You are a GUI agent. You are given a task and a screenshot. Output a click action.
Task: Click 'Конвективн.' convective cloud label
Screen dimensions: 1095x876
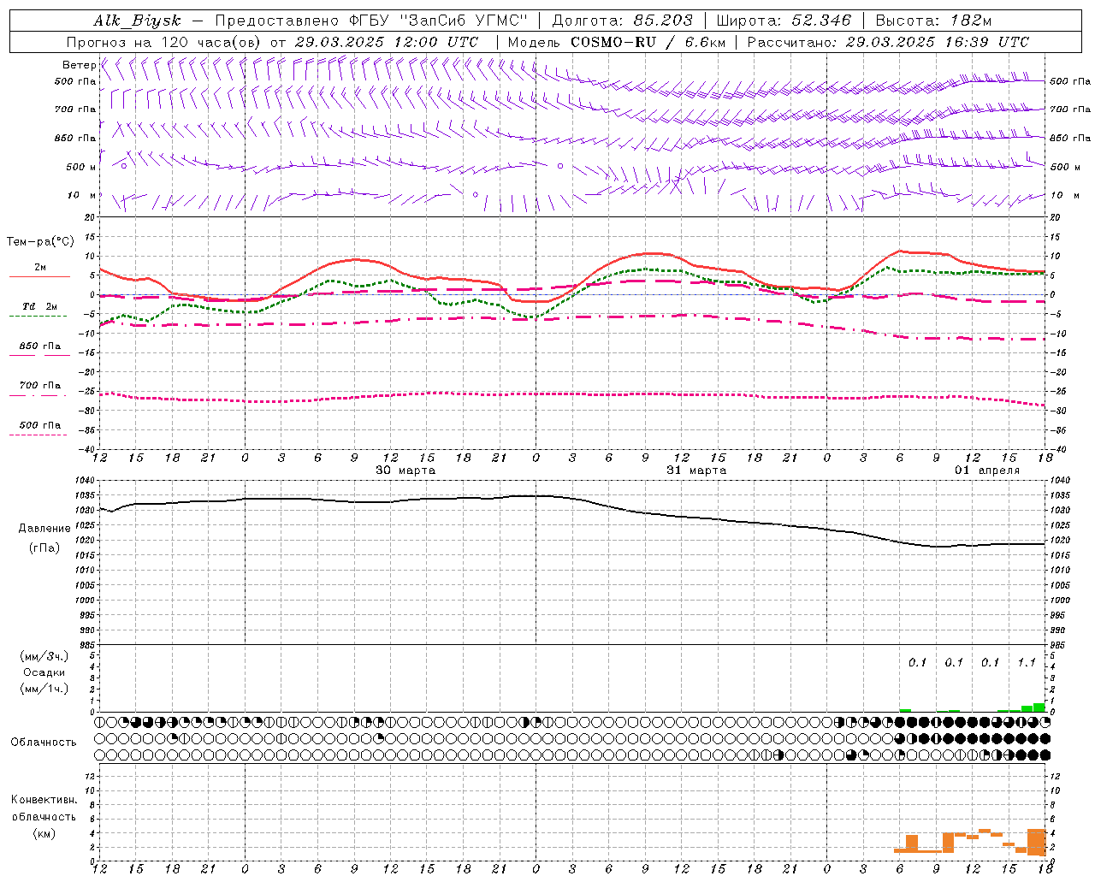click(x=44, y=800)
